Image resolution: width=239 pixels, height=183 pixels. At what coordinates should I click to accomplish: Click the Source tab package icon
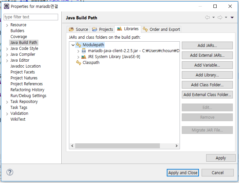(71, 29)
